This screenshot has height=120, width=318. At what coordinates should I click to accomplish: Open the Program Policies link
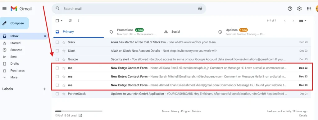click(191, 111)
